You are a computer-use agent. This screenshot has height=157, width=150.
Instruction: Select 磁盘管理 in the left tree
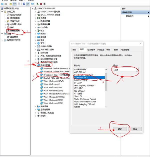pos(14,37)
